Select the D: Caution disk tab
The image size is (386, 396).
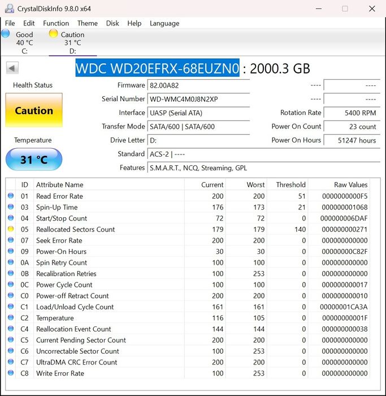click(x=73, y=42)
